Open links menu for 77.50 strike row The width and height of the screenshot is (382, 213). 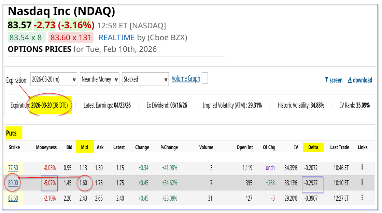(x=362, y=167)
